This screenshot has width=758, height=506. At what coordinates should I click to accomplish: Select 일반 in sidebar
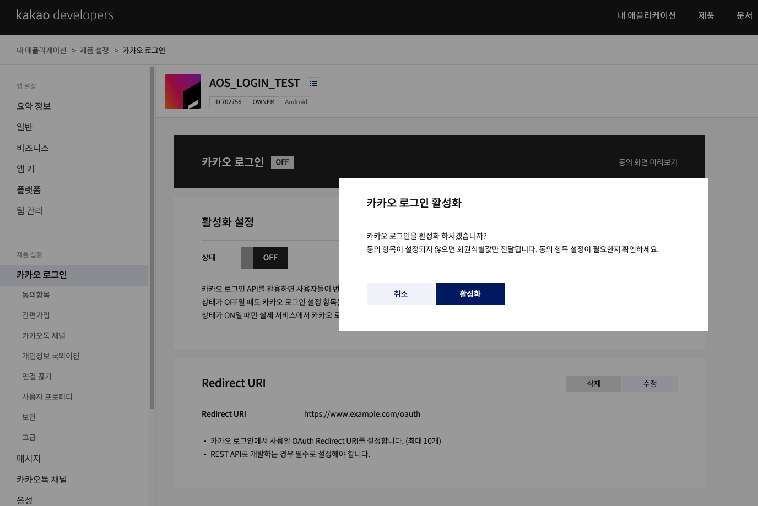click(25, 127)
